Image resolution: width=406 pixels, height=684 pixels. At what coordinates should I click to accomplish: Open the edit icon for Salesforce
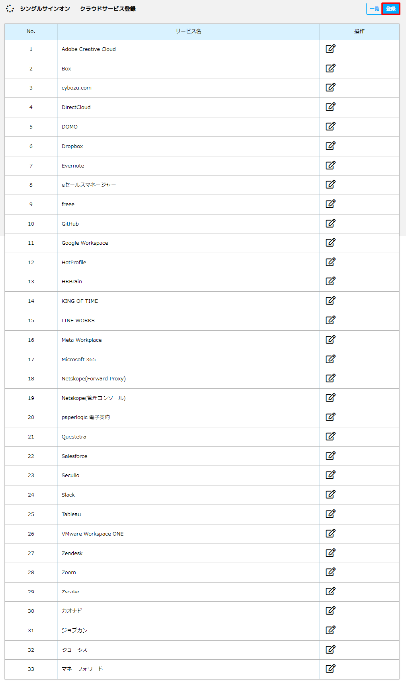[x=331, y=456]
